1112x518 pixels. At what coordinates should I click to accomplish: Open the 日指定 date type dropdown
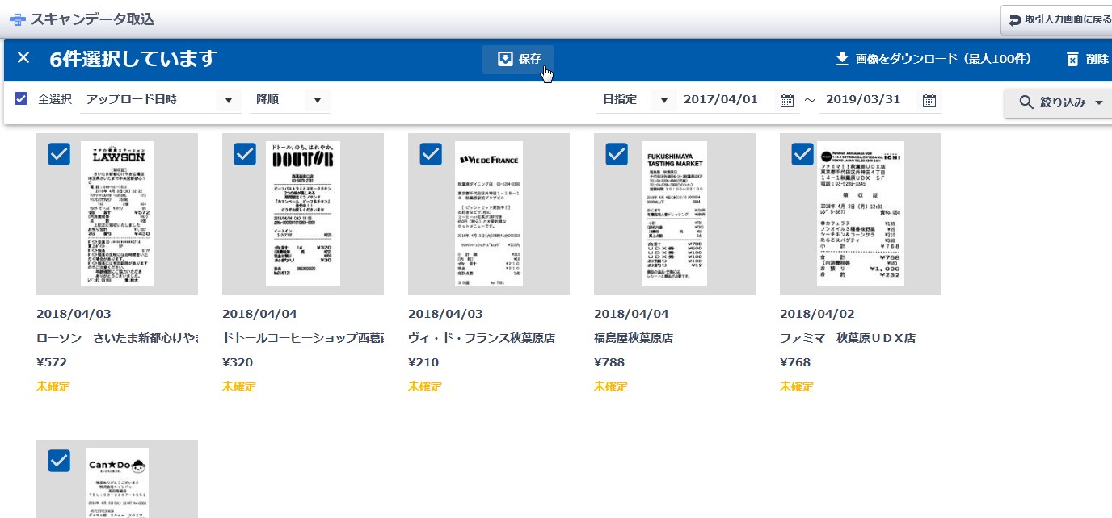[635, 100]
